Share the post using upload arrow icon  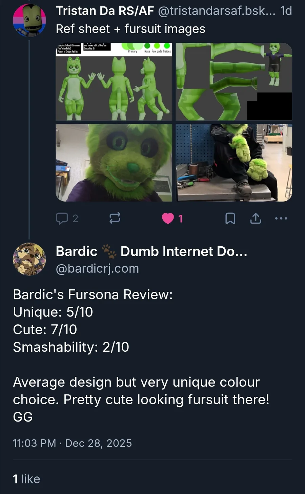click(256, 219)
